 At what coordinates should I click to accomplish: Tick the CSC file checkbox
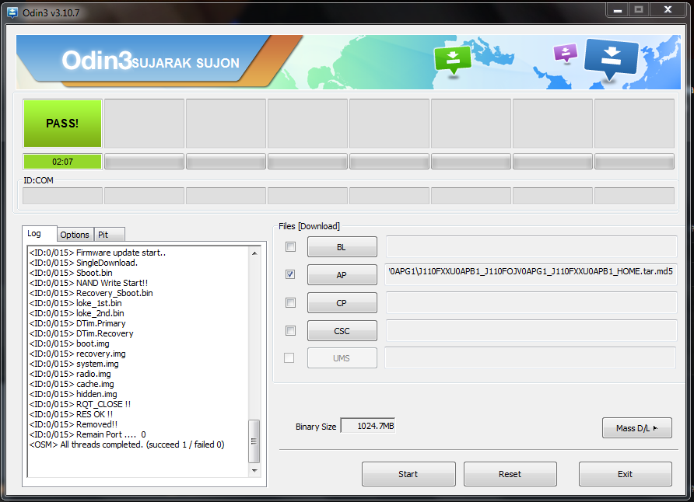(x=290, y=331)
